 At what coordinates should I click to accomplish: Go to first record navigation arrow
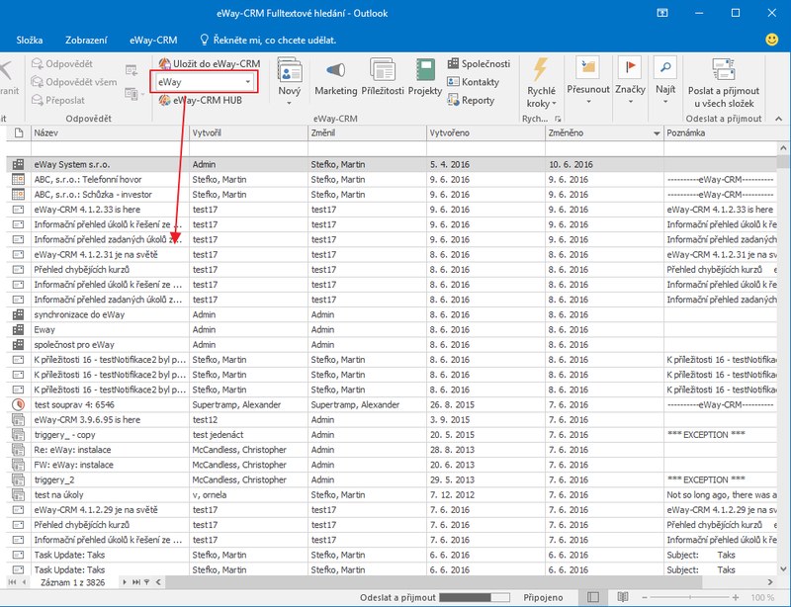click(12, 582)
